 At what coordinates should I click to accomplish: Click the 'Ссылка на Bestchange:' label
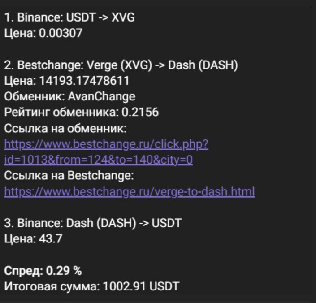point(69,175)
